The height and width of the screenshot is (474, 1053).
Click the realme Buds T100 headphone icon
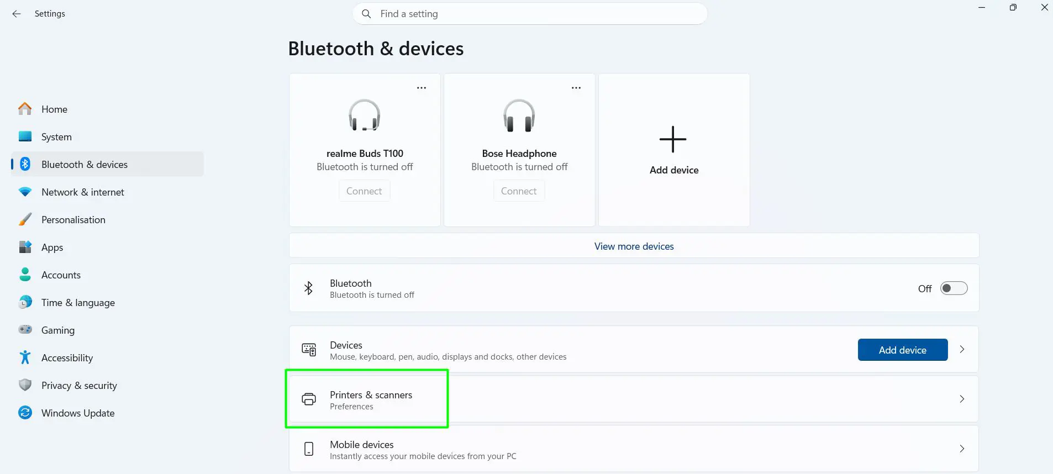365,115
